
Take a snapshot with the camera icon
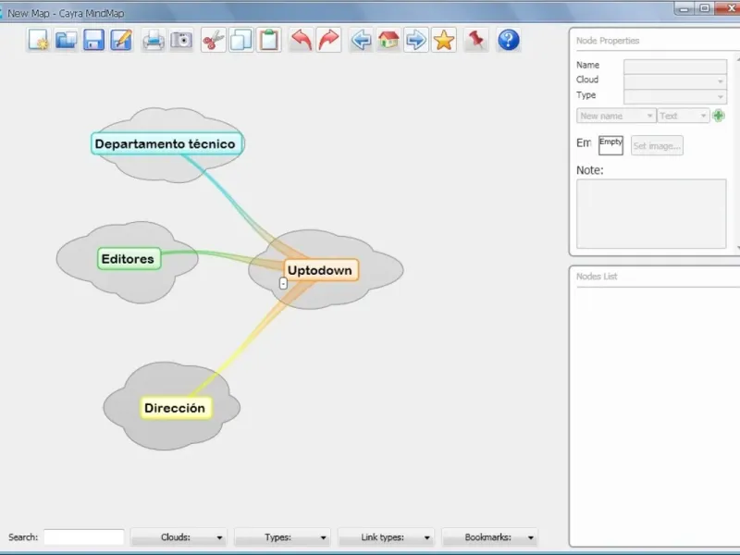tap(181, 40)
